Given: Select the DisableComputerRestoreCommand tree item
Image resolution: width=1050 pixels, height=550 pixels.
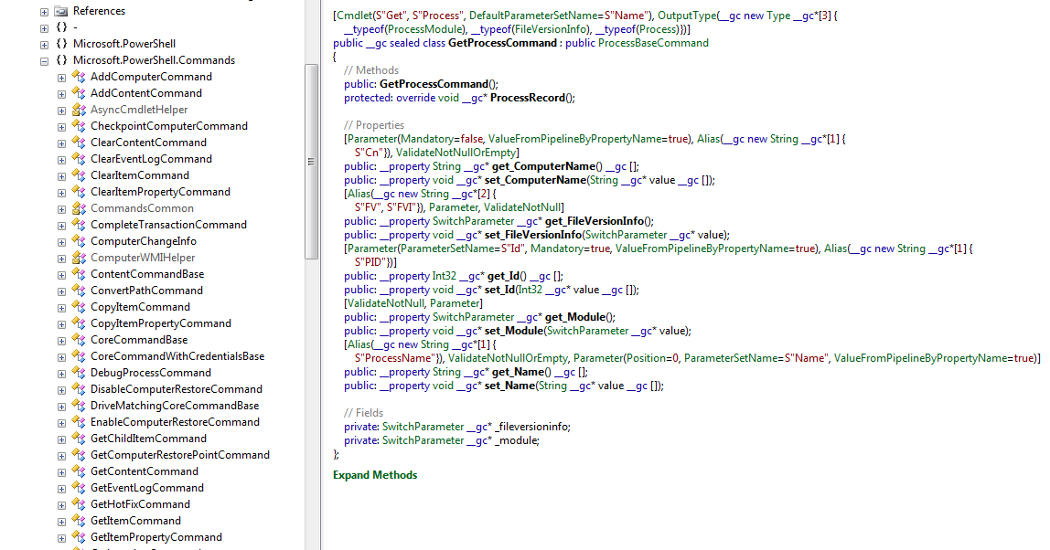Looking at the screenshot, I should point(177,389).
